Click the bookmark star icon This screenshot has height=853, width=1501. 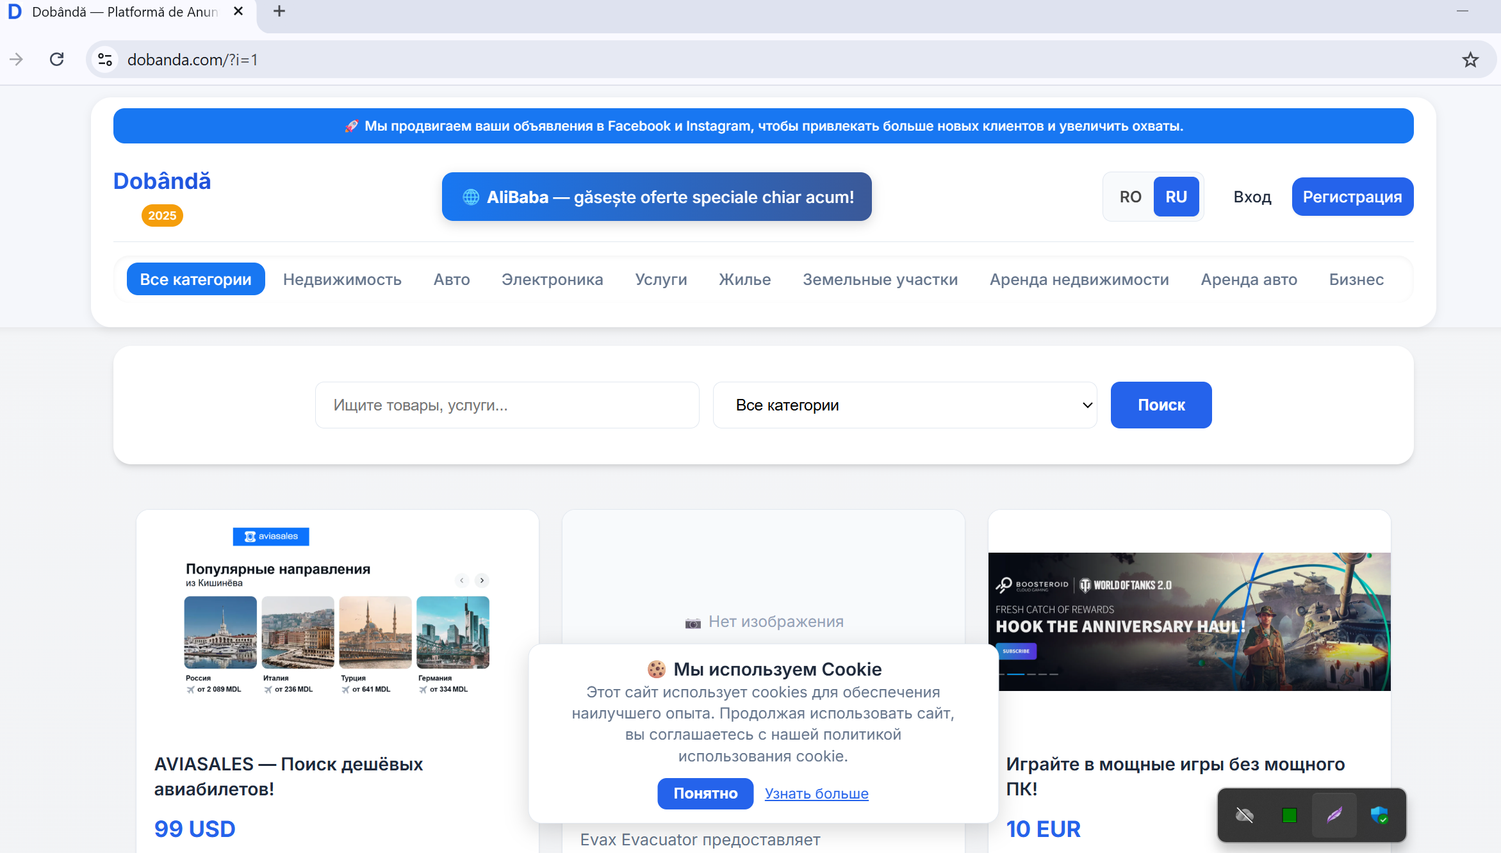click(x=1470, y=60)
